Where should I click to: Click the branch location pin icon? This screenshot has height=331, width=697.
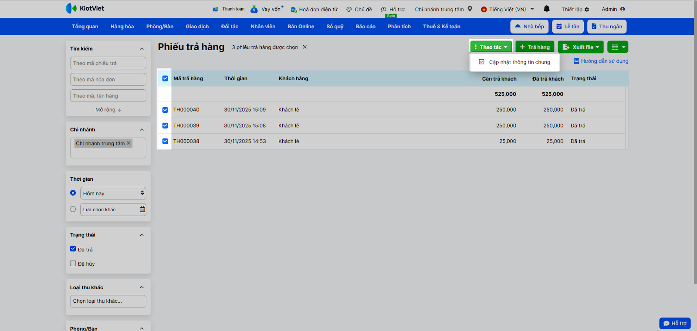[x=470, y=9]
